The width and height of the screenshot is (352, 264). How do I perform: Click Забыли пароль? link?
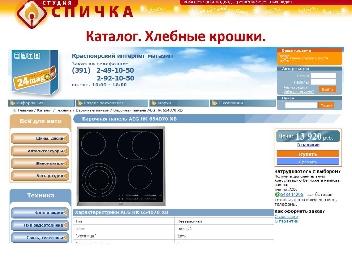coord(299,91)
